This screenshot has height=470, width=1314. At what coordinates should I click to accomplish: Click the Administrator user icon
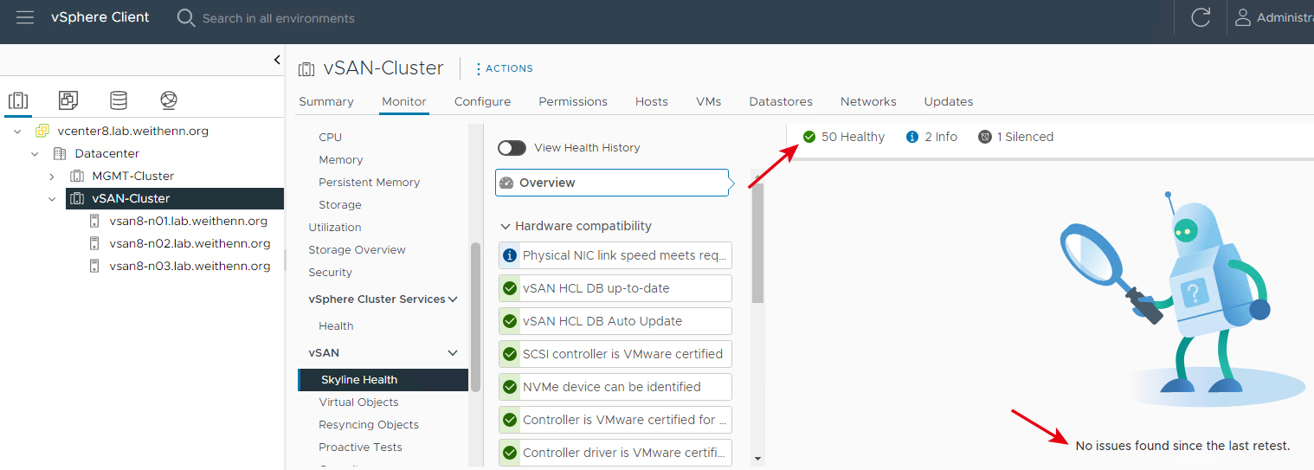(1243, 17)
